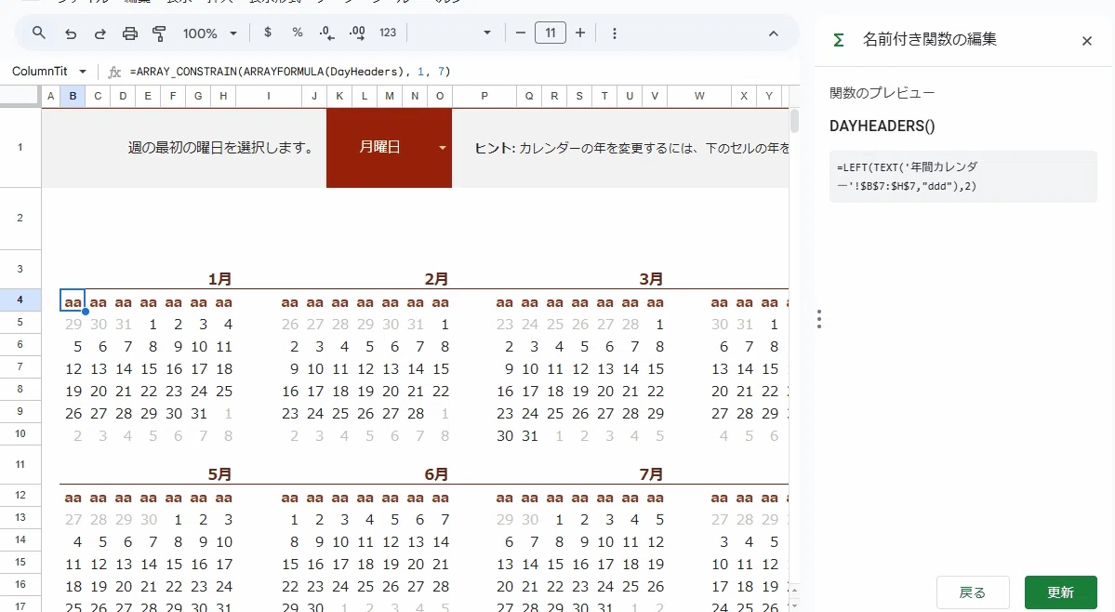The width and height of the screenshot is (1115, 612).
Task: Format cell as percent
Action: [298, 33]
